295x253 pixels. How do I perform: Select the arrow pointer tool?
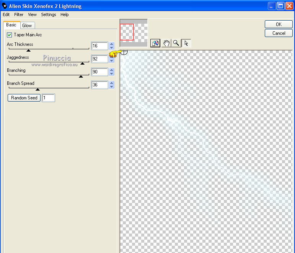(x=186, y=43)
